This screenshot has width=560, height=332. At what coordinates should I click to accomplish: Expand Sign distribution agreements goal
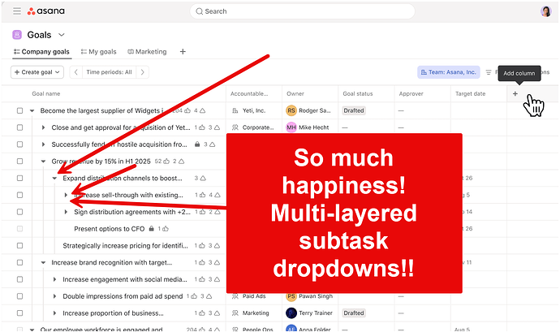point(66,212)
